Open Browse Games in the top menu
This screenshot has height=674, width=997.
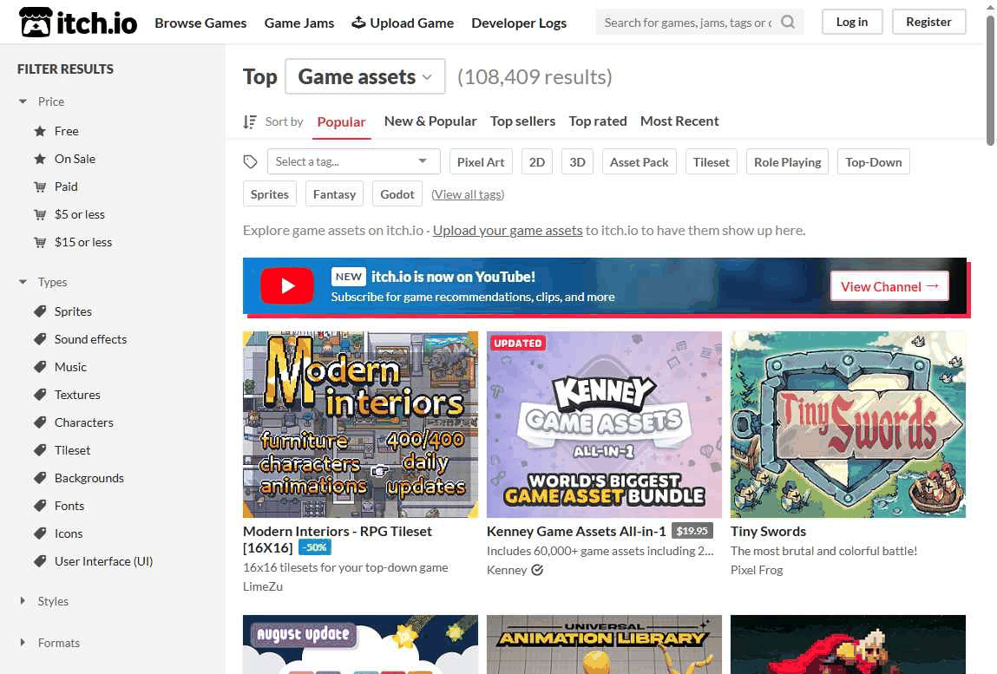tap(200, 23)
